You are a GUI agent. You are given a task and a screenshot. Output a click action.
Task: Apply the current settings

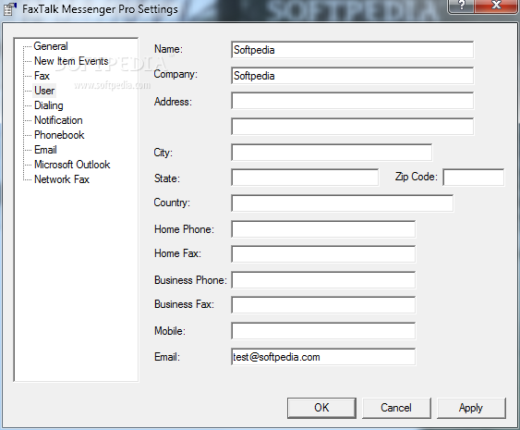click(471, 408)
